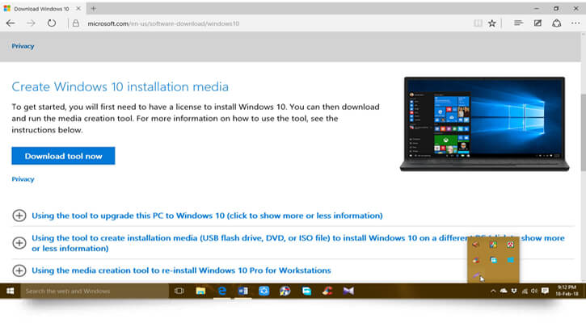Open blue gear app on taskbar
The width and height of the screenshot is (586, 323).
(x=263, y=291)
